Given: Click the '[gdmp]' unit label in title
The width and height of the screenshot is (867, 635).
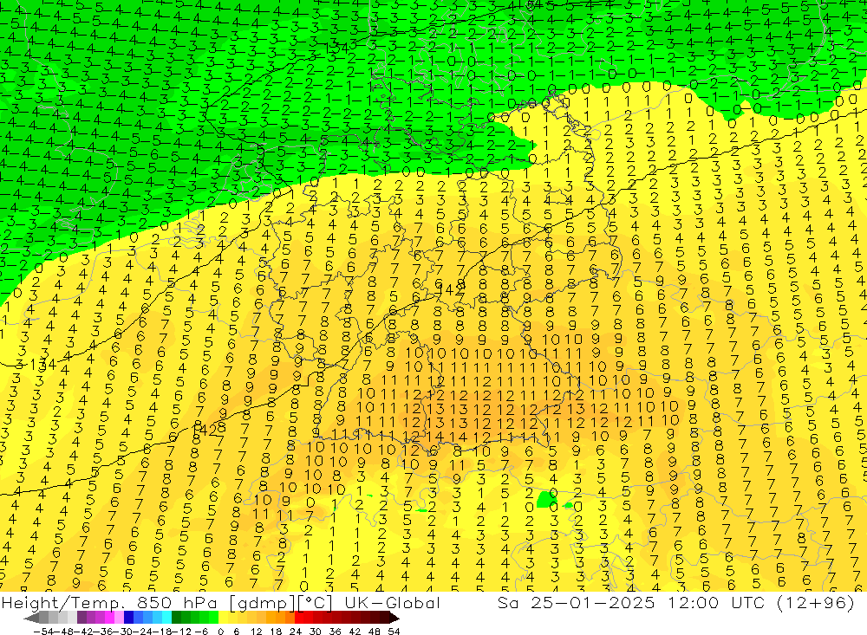Looking at the screenshot, I should 261,602.
